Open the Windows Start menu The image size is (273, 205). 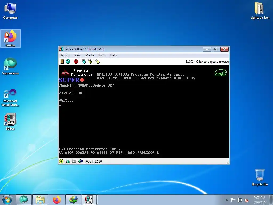[x=7, y=200]
